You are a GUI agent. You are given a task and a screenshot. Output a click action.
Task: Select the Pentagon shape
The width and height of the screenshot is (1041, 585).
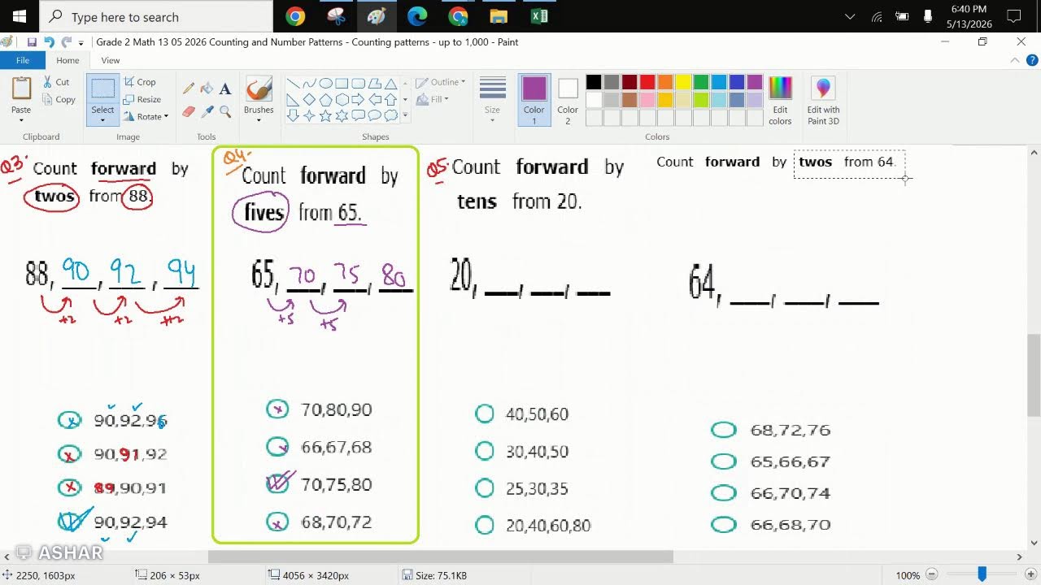pyautogui.click(x=325, y=99)
